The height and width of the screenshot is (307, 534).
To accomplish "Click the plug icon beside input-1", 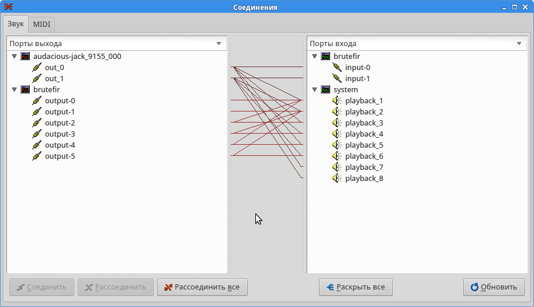I will 337,79.
